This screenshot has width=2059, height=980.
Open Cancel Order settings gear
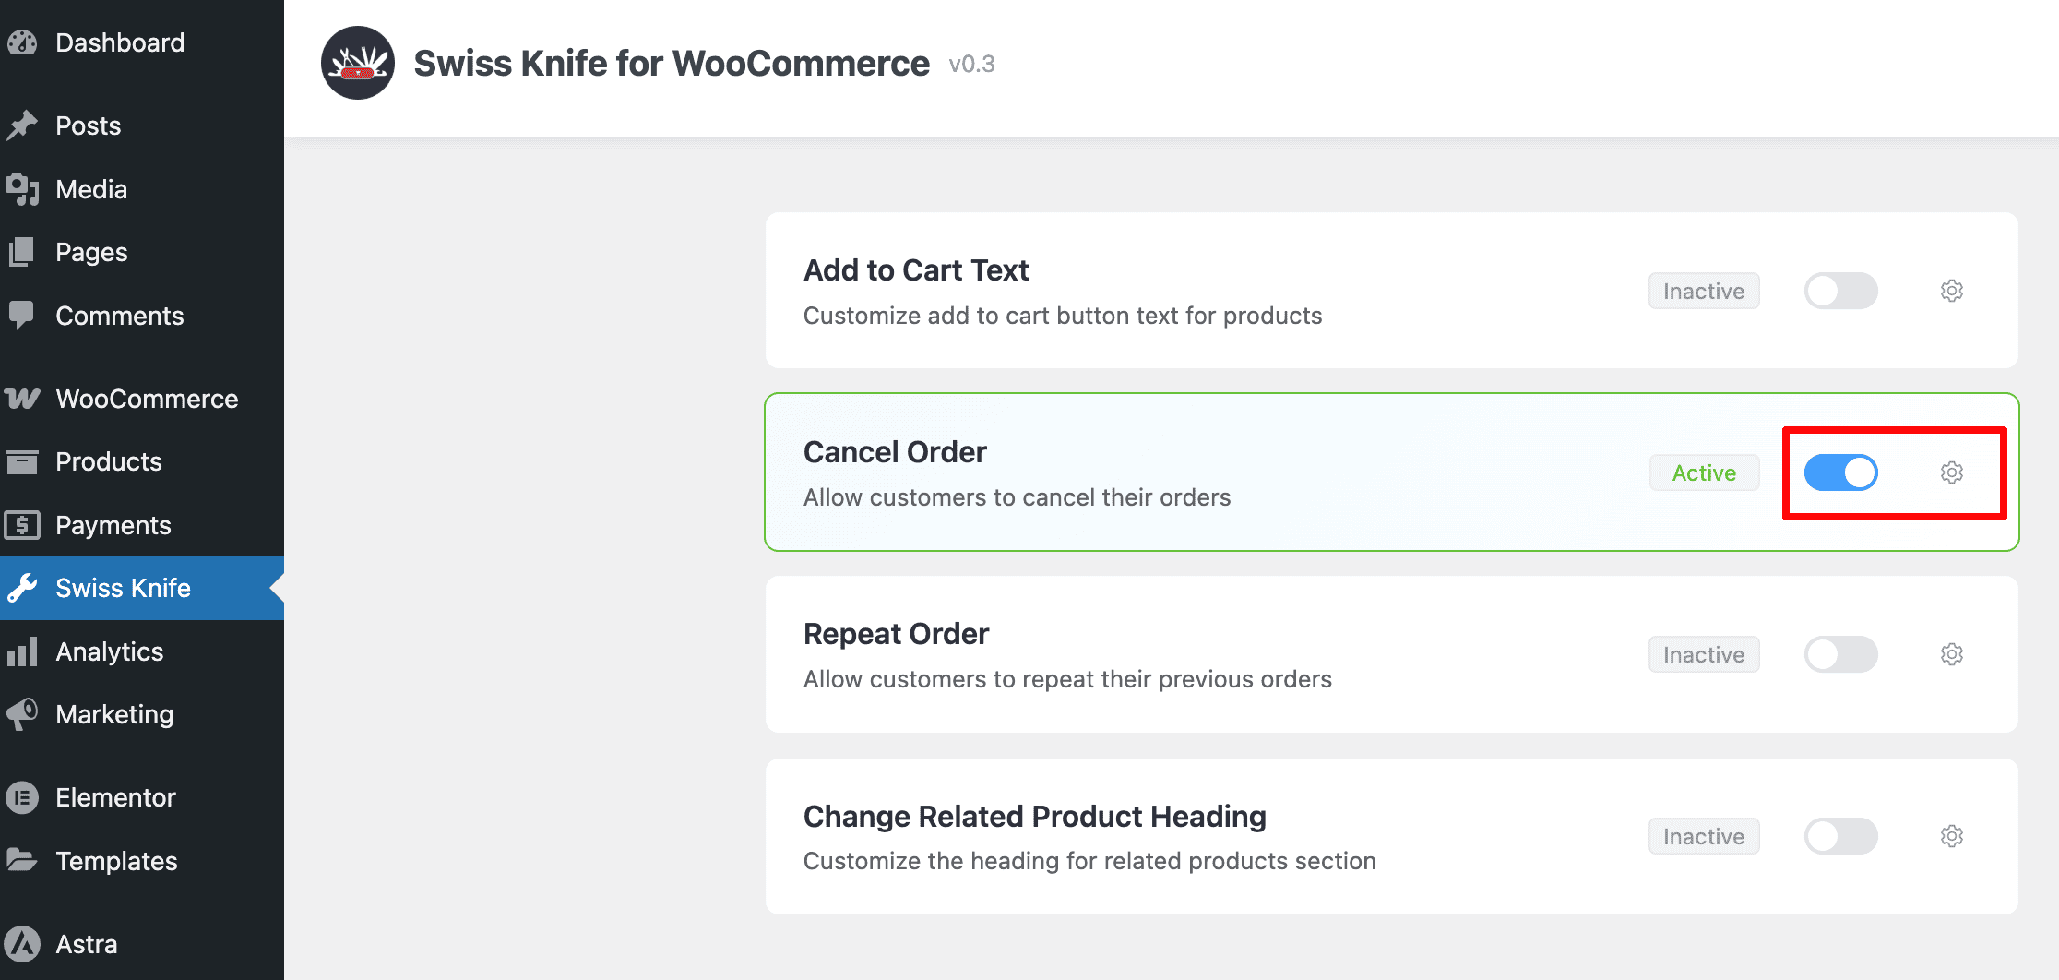(x=1951, y=472)
